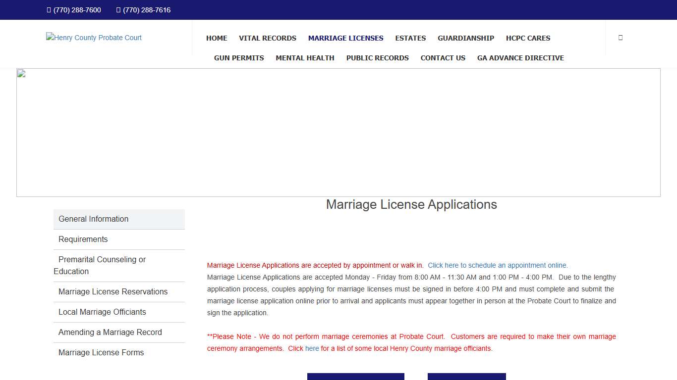Screen dimensions: 677x380
Task: Click here to schedule an appointment online
Action: click(498, 265)
